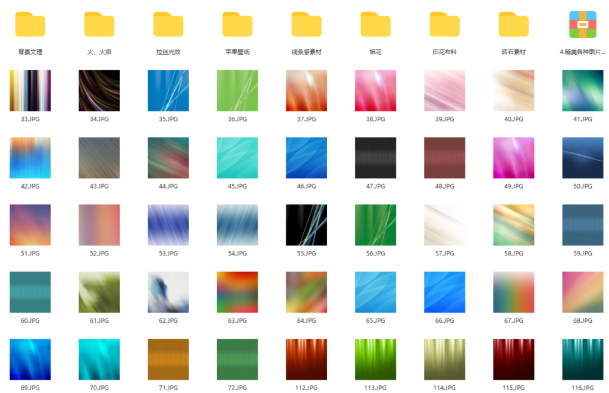Open the 苹果壁纸 folder

(x=237, y=25)
